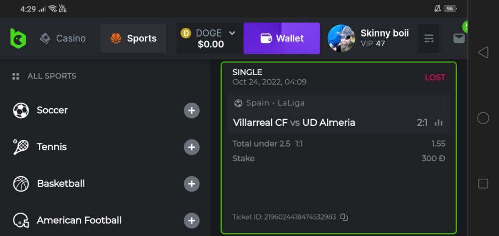Click the green BC.Game logo icon

[18, 38]
